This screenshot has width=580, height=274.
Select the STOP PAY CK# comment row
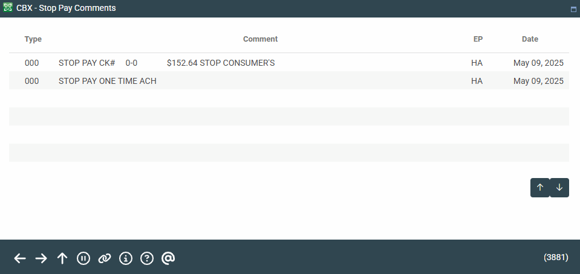pos(86,63)
